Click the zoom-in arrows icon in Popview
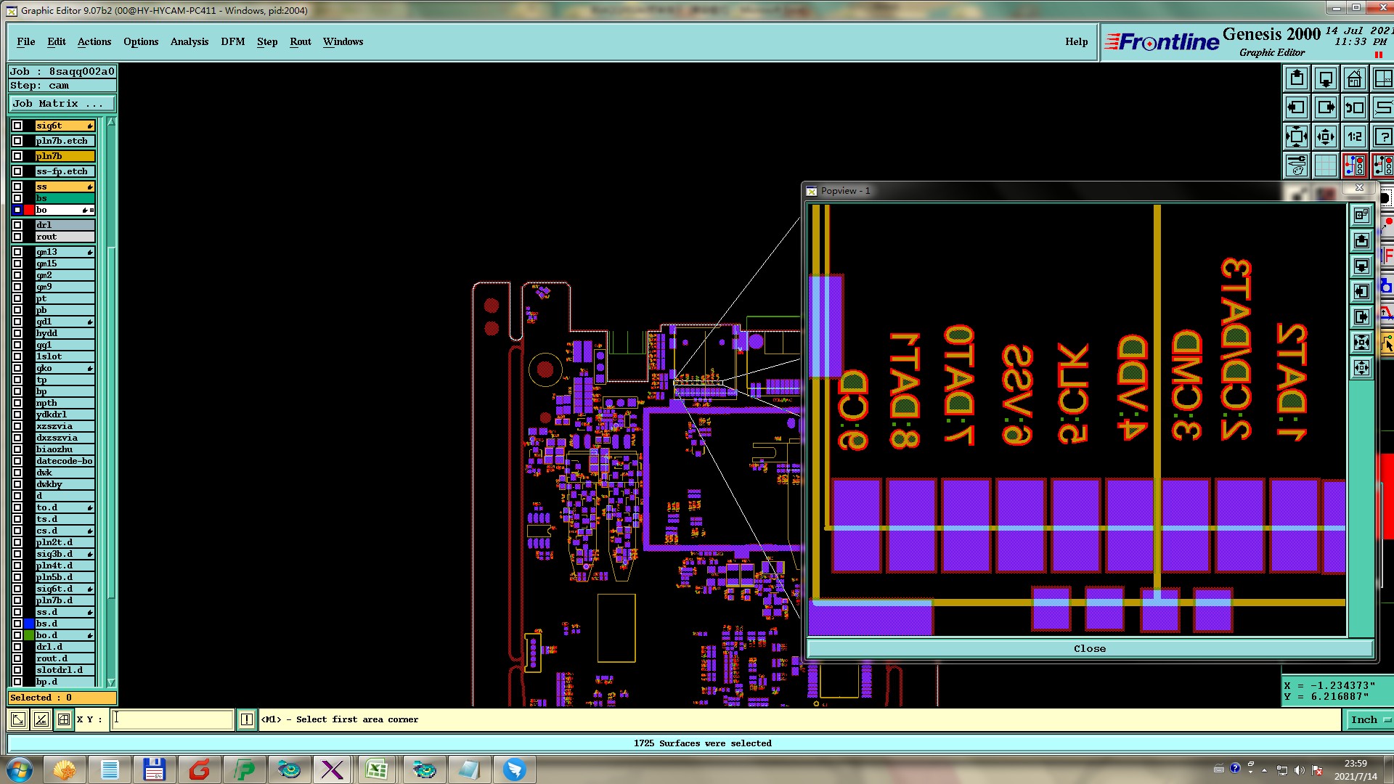 coord(1361,342)
